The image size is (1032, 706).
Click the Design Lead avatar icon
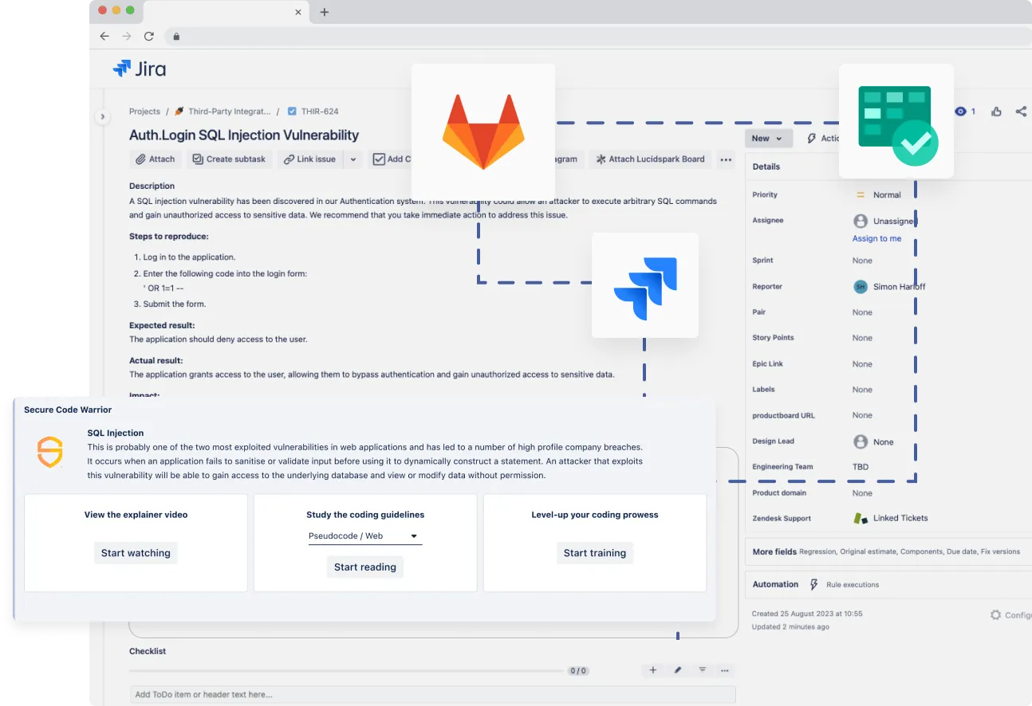861,441
